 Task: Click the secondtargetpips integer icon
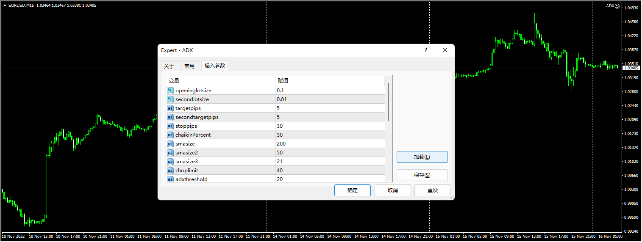170,117
